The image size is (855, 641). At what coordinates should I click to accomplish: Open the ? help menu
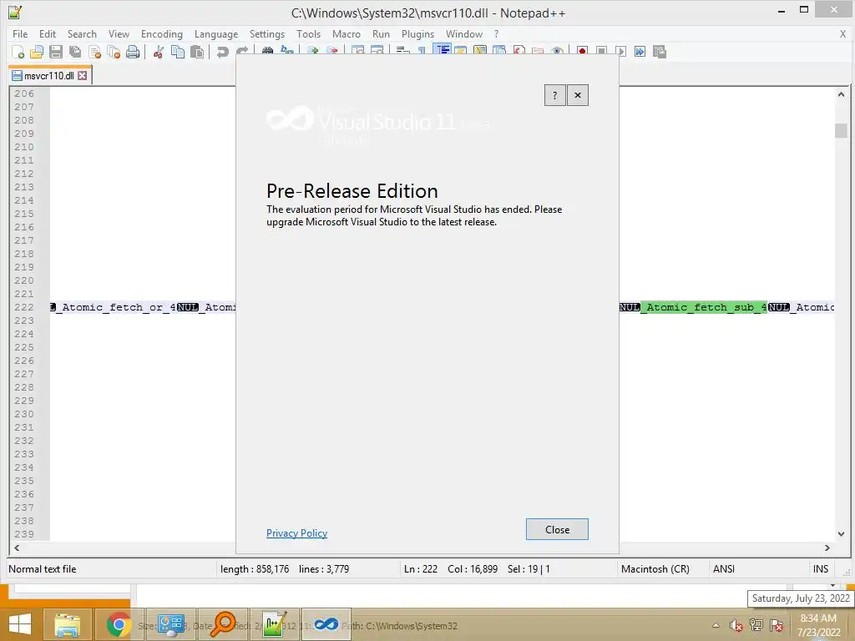[x=496, y=33]
